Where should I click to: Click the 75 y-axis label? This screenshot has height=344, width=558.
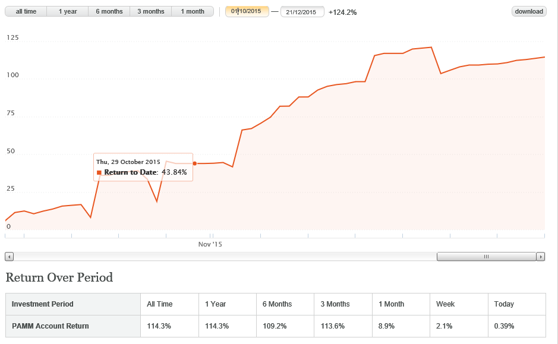[x=11, y=113]
